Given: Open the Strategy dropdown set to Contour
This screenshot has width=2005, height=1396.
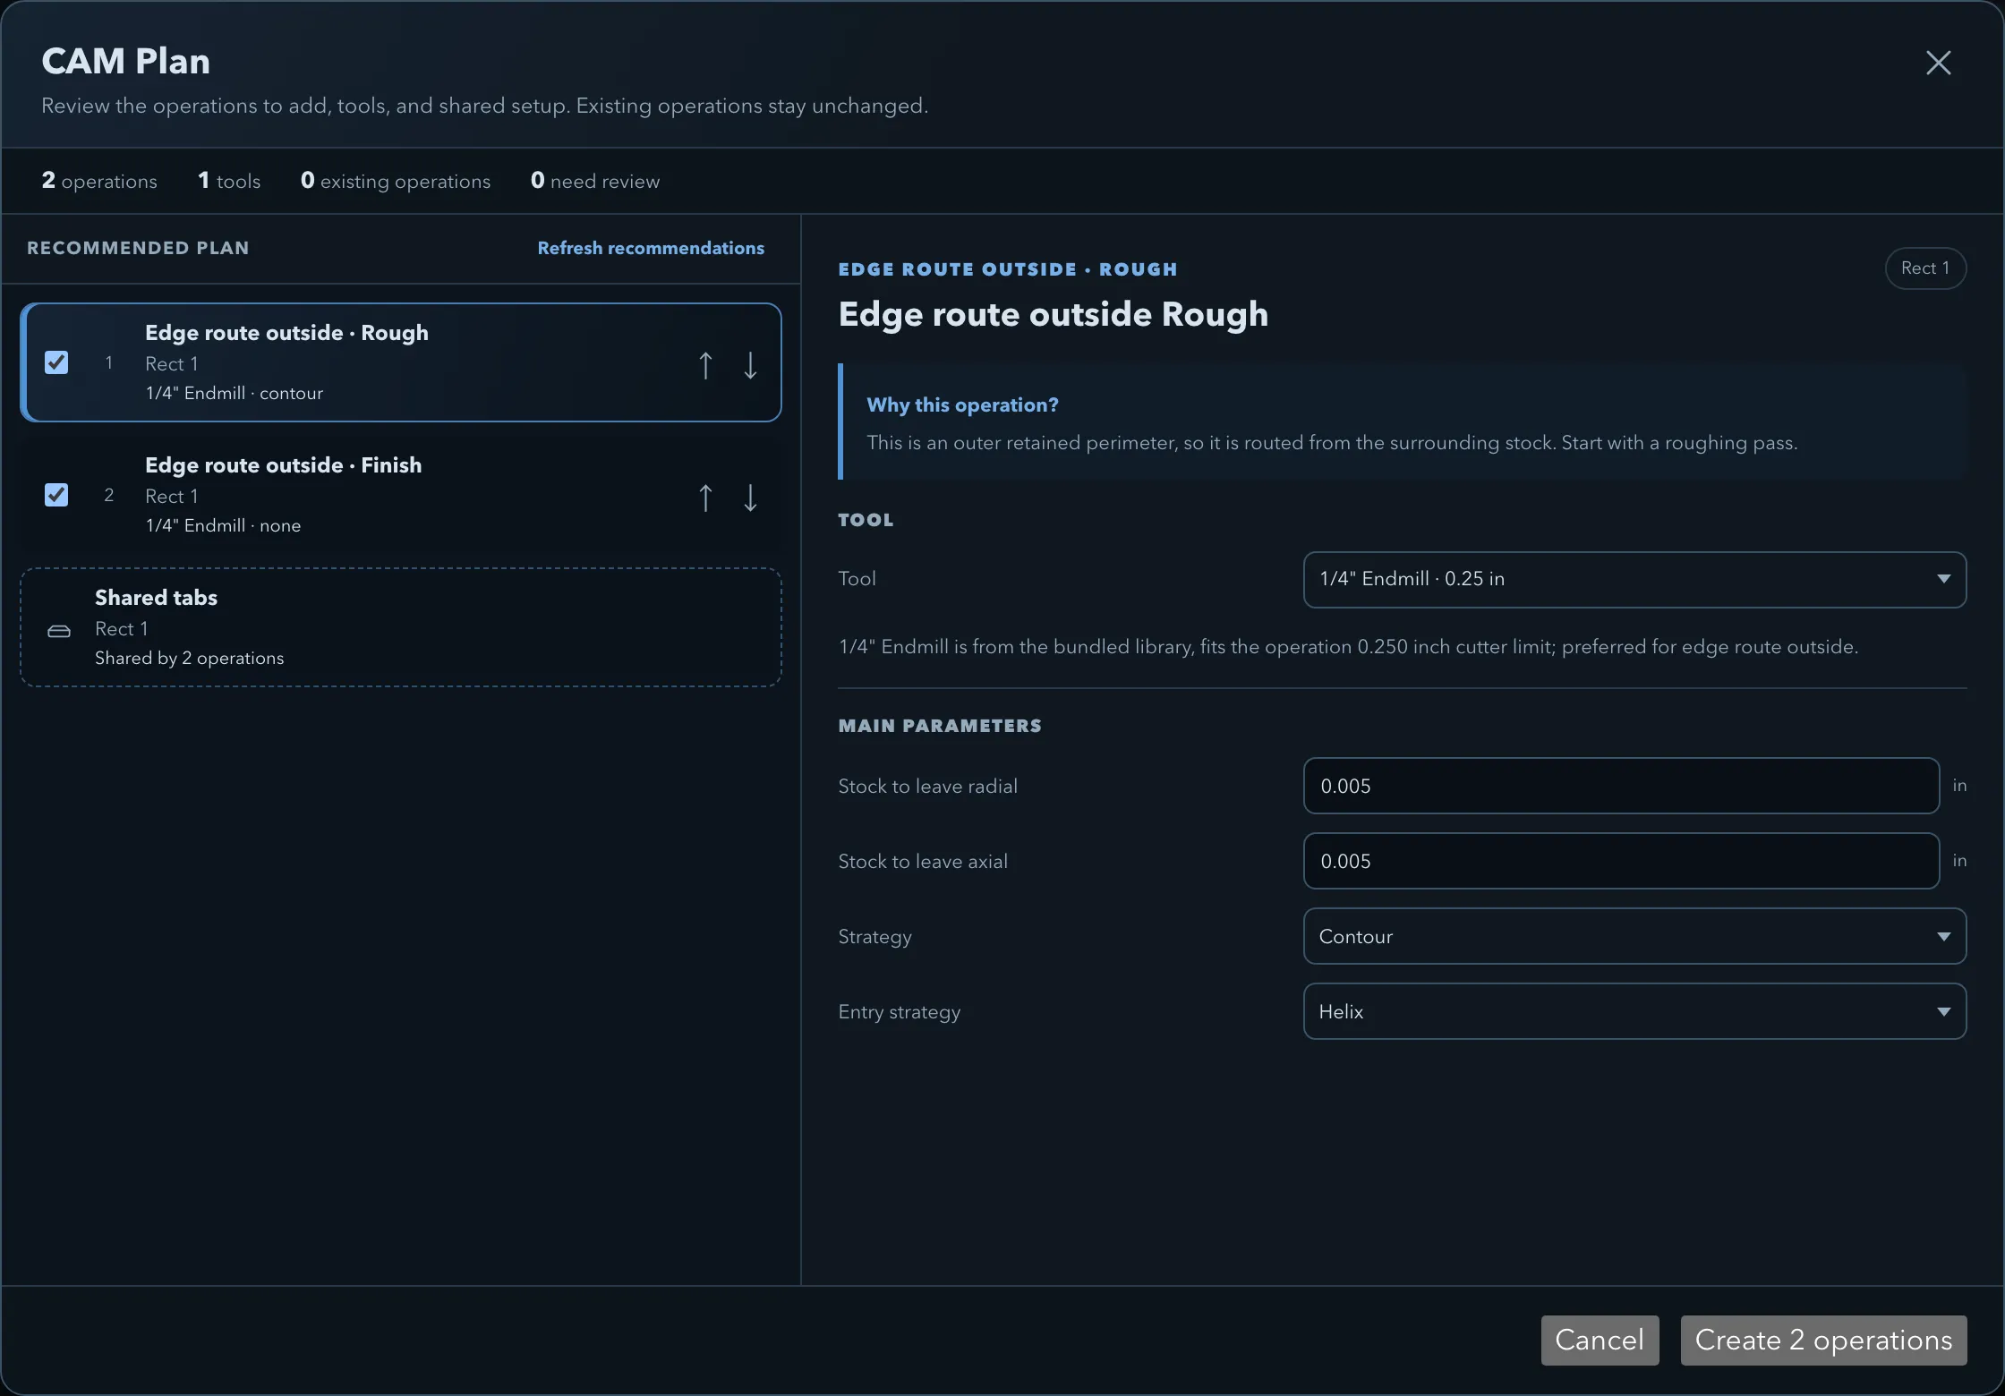Looking at the screenshot, I should coord(1634,936).
